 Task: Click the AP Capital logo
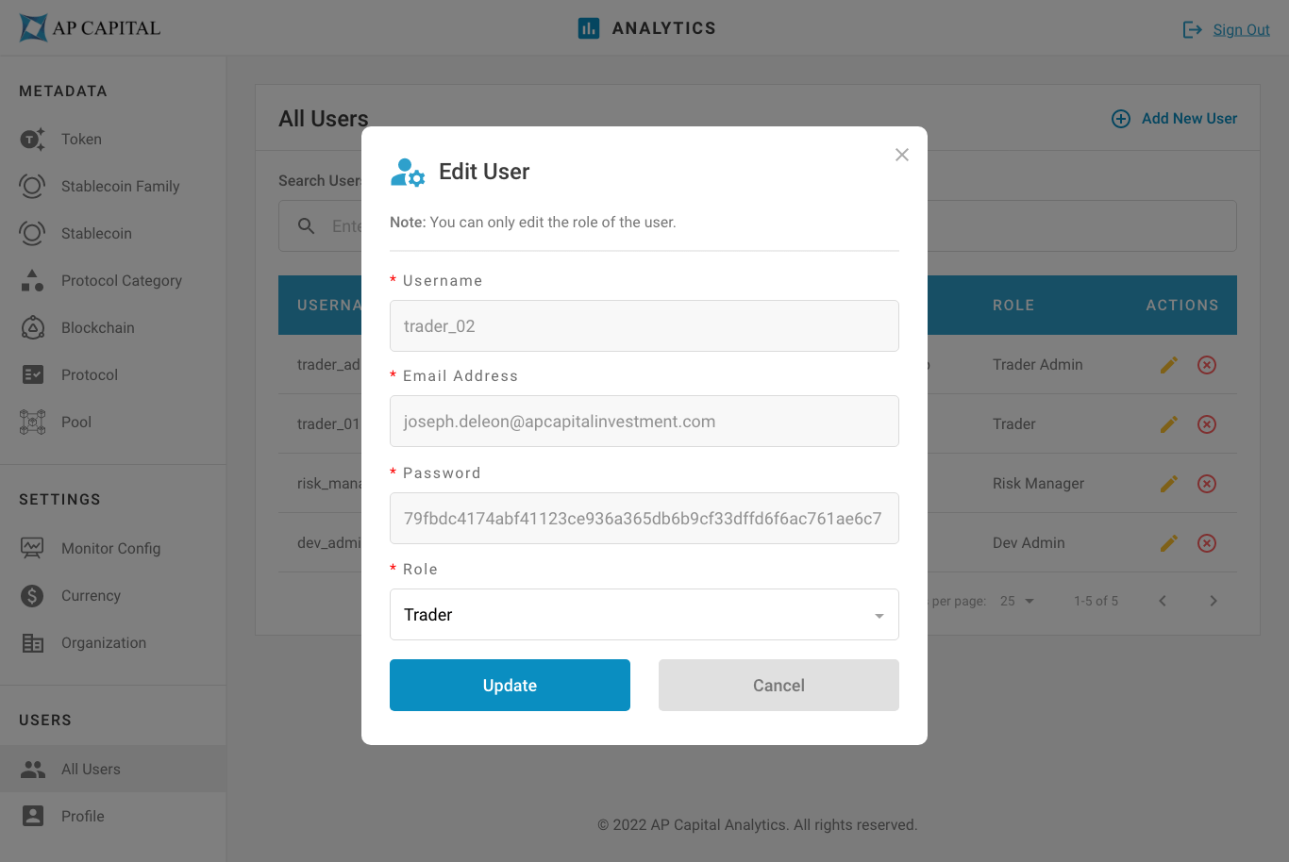(x=90, y=28)
